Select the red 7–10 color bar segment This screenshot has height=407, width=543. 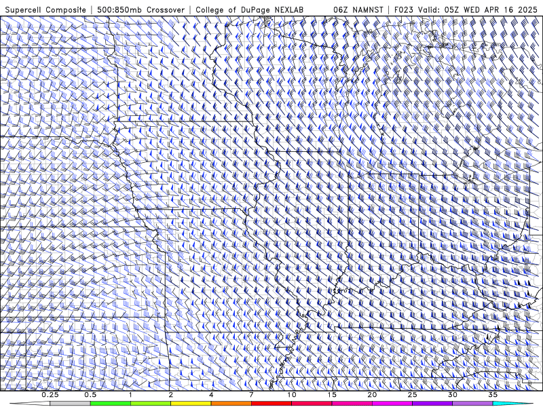click(x=271, y=404)
